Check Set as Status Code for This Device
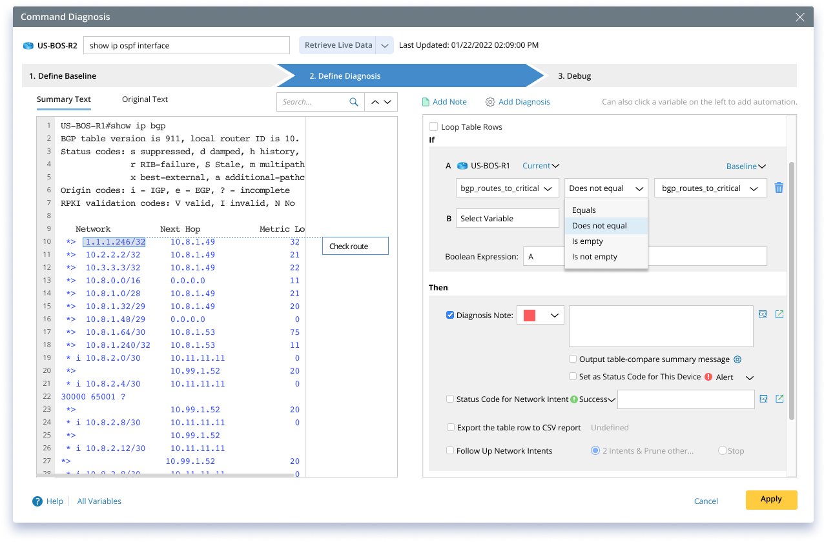The height and width of the screenshot is (542, 824). (x=573, y=376)
